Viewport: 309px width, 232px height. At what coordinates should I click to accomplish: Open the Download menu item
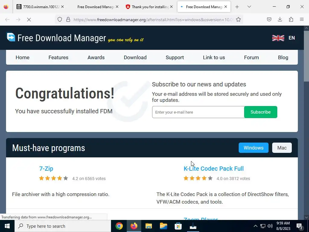pyautogui.click(x=135, y=57)
